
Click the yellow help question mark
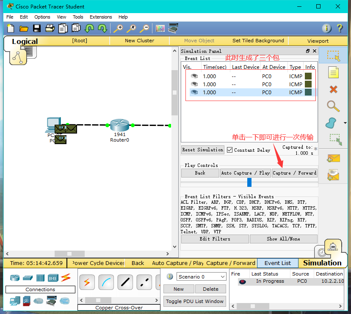point(340,28)
